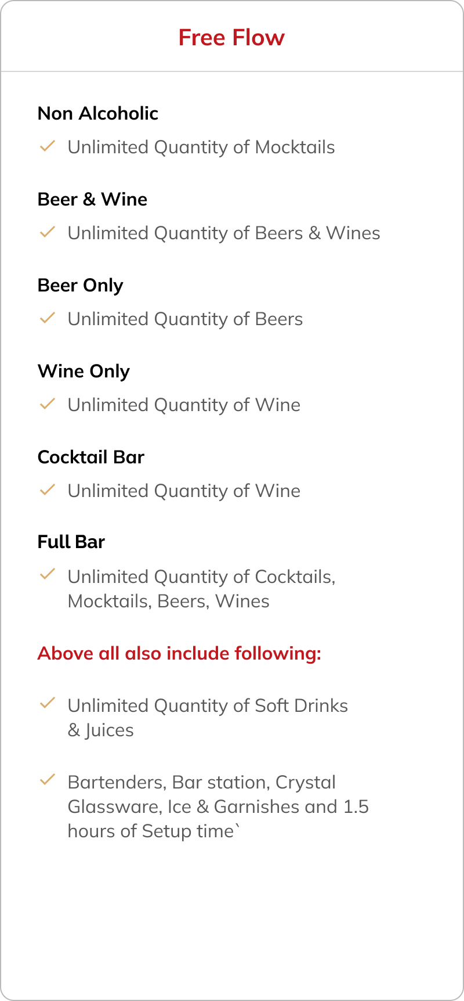Click the checkmark beside Soft Drinks & Juices

[x=47, y=703]
